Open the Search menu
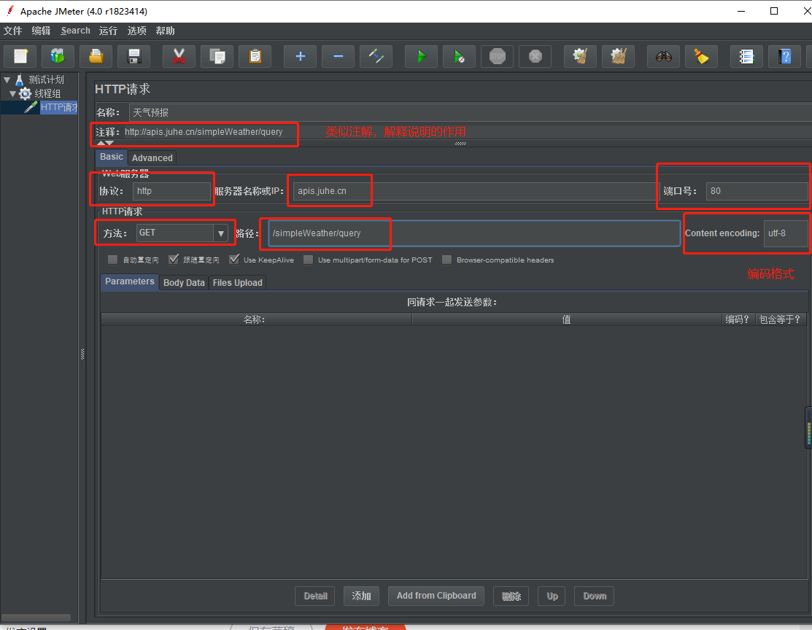Viewport: 812px width, 630px height. [x=75, y=31]
